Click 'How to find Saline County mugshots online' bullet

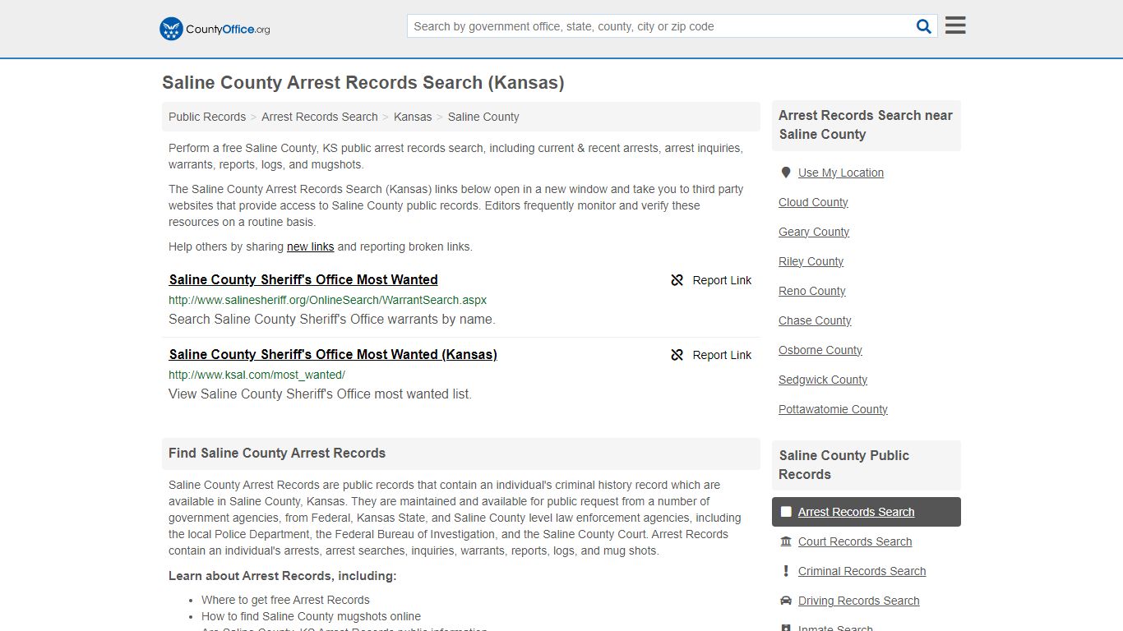[311, 616]
